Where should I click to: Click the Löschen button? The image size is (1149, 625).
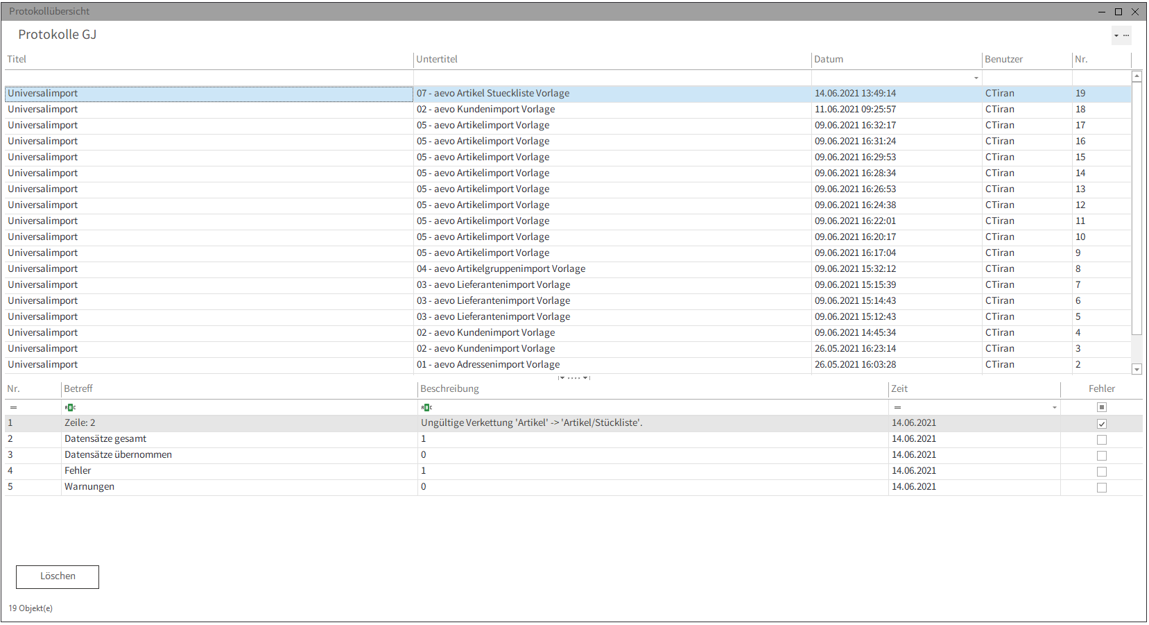58,576
